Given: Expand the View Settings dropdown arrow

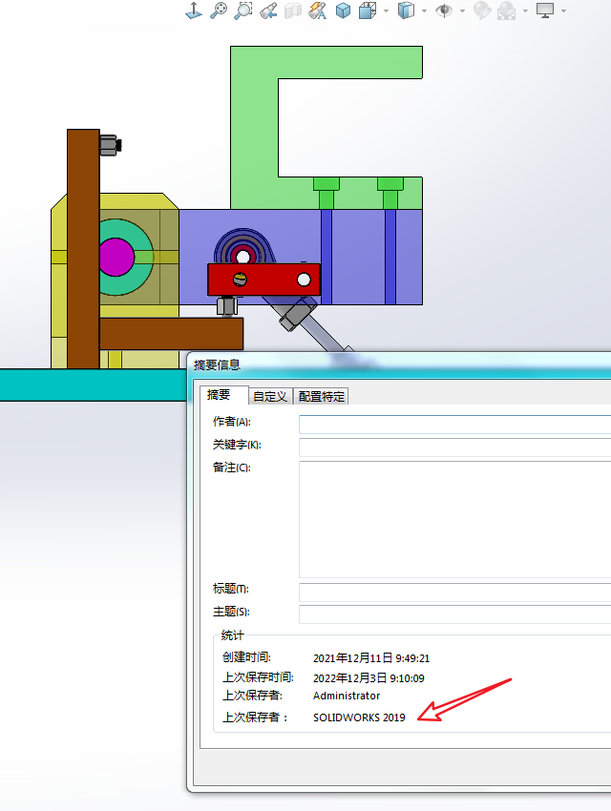Looking at the screenshot, I should click(x=563, y=10).
